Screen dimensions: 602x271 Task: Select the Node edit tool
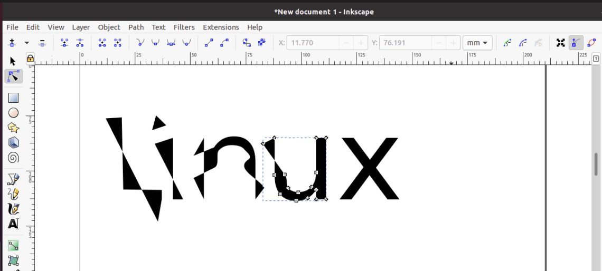(x=13, y=76)
